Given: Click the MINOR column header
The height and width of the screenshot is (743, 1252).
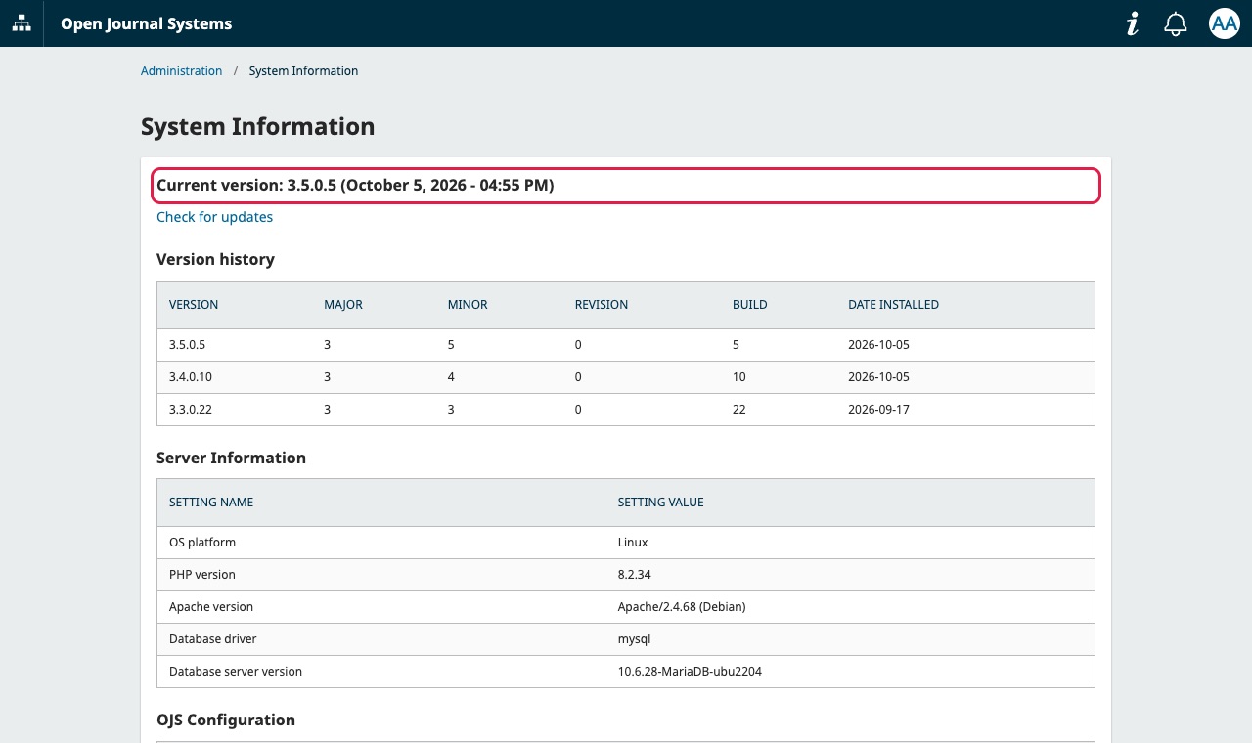Looking at the screenshot, I should 468,305.
